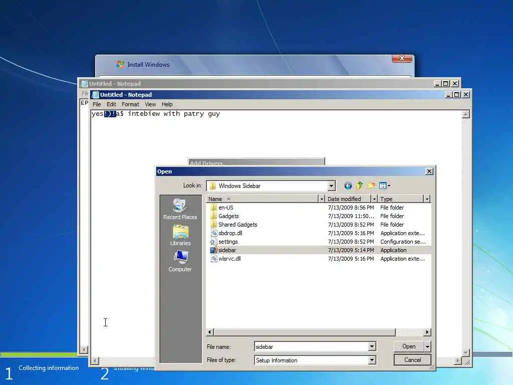This screenshot has height=385, width=513.
Task: Open the Edit menu in Notepad
Action: click(111, 104)
